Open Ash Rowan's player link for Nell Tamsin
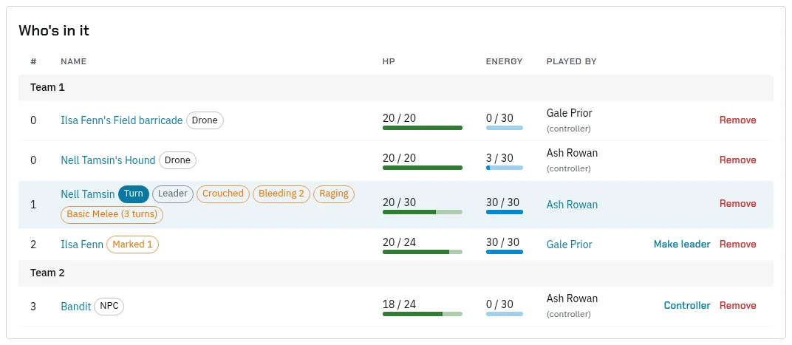 (x=572, y=205)
